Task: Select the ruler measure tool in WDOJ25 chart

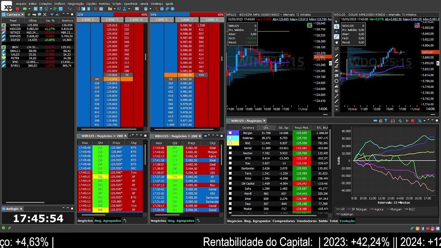Action: (x=337, y=37)
